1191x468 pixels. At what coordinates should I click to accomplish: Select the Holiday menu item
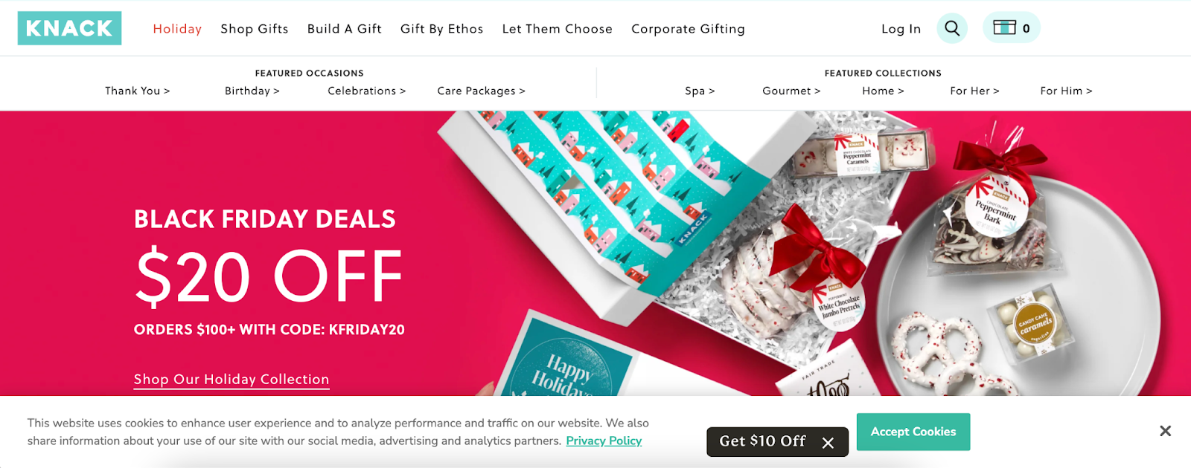tap(177, 28)
